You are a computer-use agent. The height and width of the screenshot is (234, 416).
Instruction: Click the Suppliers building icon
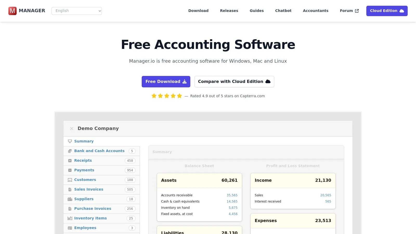(x=70, y=199)
